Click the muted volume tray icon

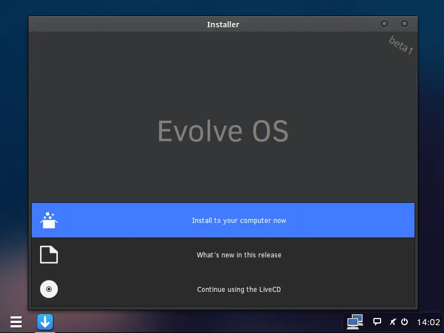[393, 322]
